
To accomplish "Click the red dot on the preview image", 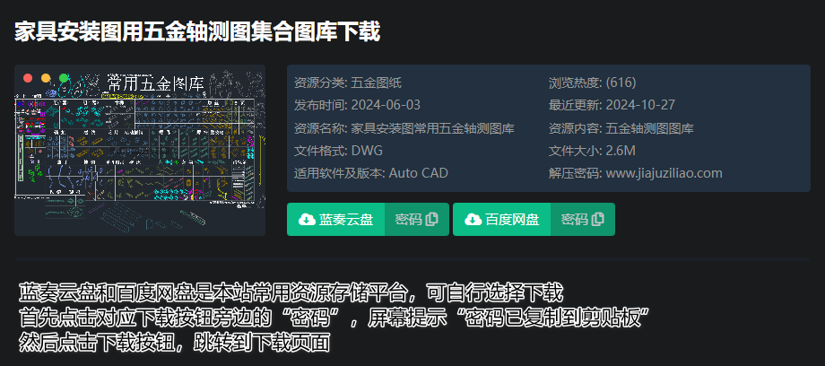I will 29,78.
